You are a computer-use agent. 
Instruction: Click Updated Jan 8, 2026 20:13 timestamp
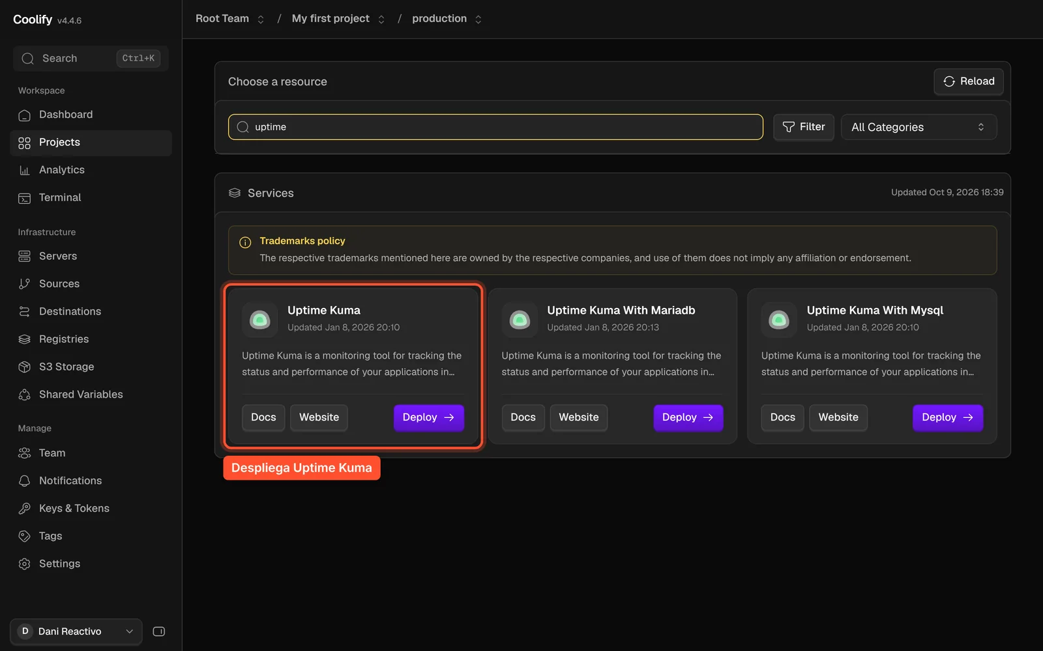(x=603, y=327)
